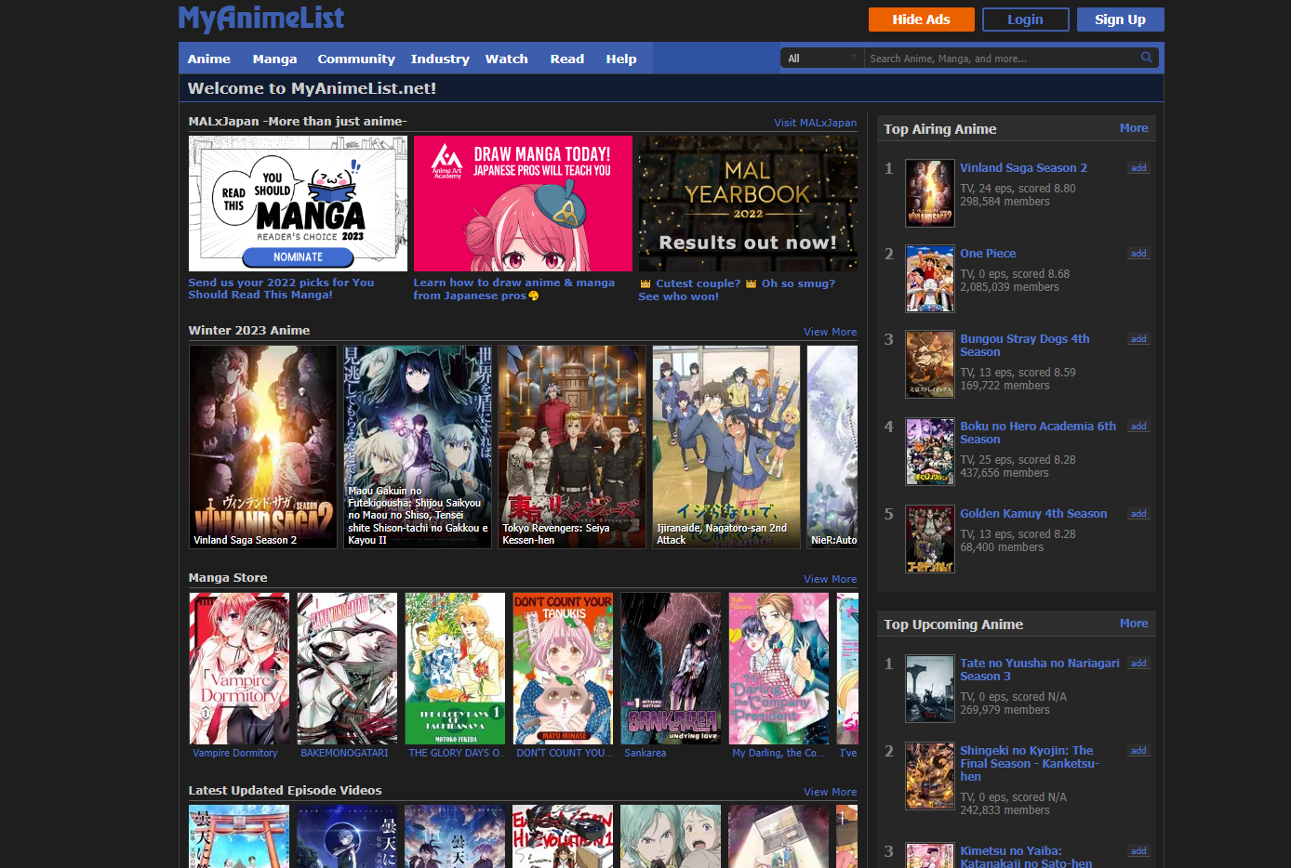
Task: Click add for Kimetsu no Yaiba entry
Action: [x=1138, y=851]
